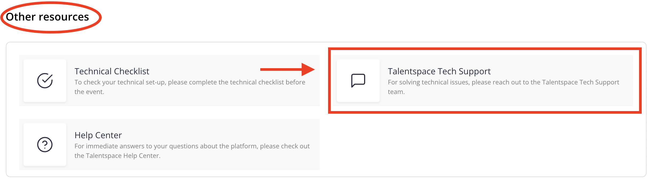Screen dimensions: 654x184
Task: Click the Tech Support speech bubble icon
Action: point(358,80)
